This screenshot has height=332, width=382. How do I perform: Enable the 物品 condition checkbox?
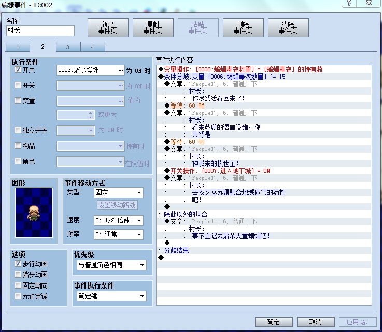(18, 145)
